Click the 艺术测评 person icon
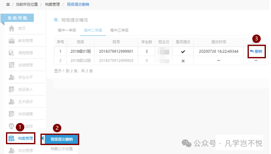Viewport: 271px width, 154px height. (x=12, y=102)
